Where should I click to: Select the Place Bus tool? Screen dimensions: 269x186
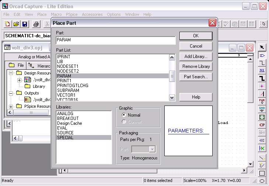[262, 78]
